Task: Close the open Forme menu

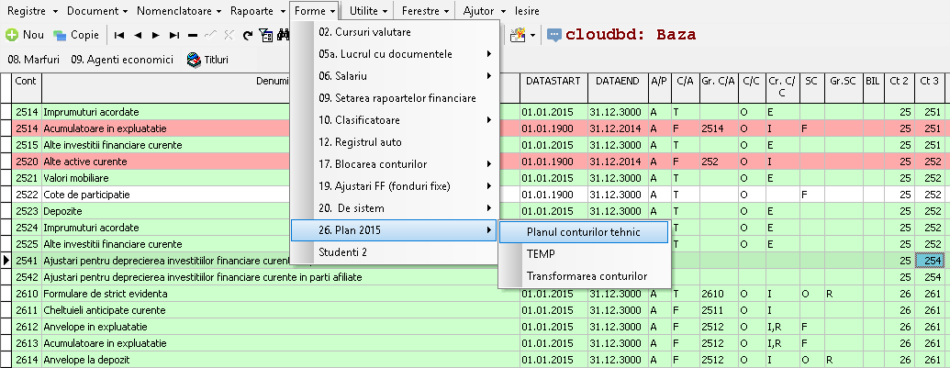Action: tap(315, 11)
